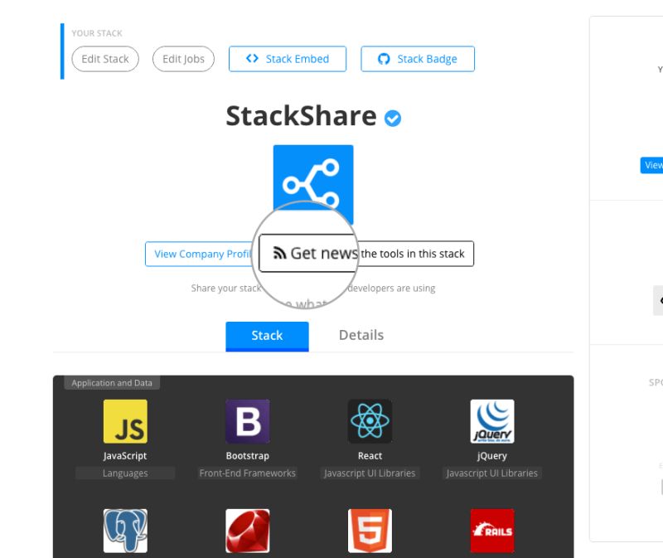Viewport: 663px width, 558px height.
Task: Select the JavaScript language icon
Action: (125, 420)
